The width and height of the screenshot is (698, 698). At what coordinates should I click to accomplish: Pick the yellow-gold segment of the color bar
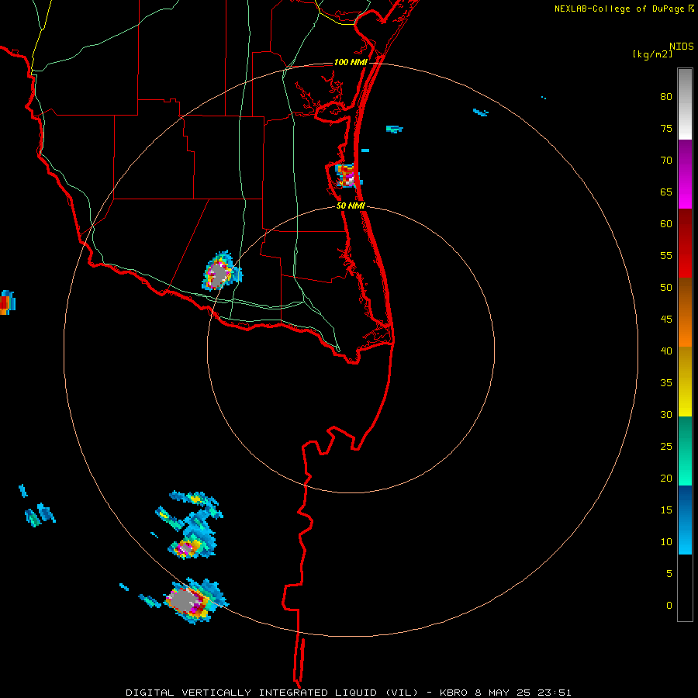685,381
